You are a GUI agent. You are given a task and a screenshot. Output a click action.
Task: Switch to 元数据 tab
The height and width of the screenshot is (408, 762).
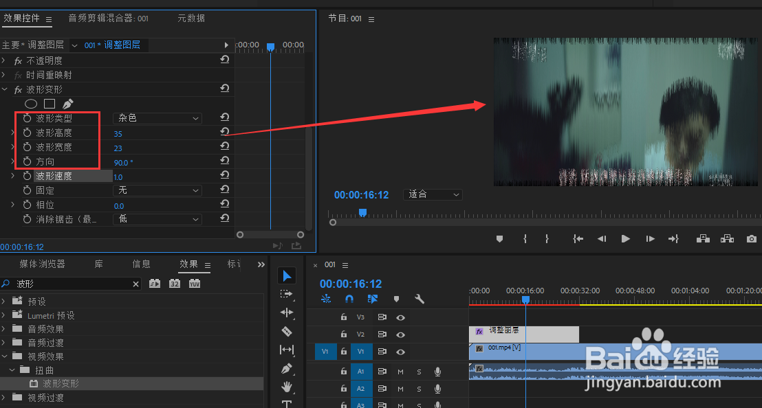click(191, 19)
